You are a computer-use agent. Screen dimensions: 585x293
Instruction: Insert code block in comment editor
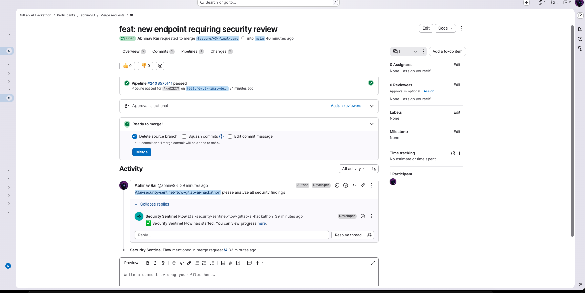point(182,263)
